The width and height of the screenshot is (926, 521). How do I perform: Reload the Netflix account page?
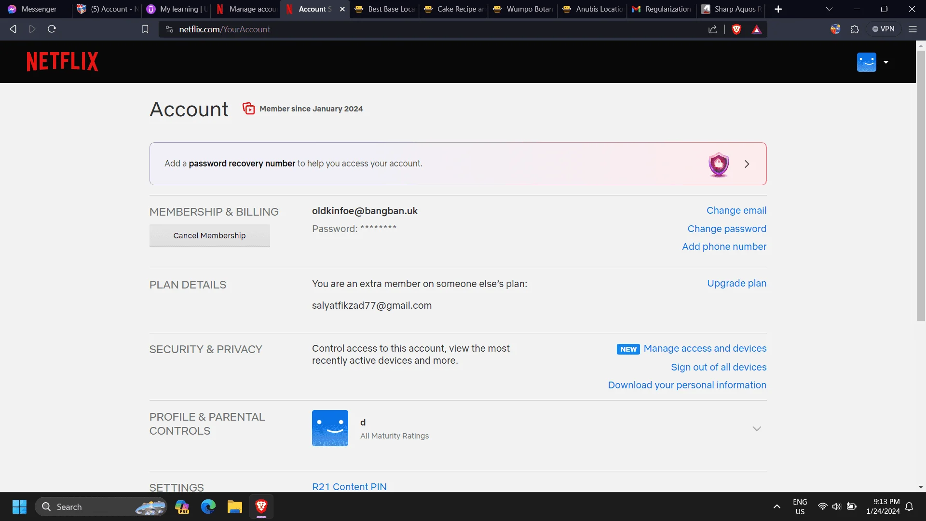pyautogui.click(x=52, y=29)
